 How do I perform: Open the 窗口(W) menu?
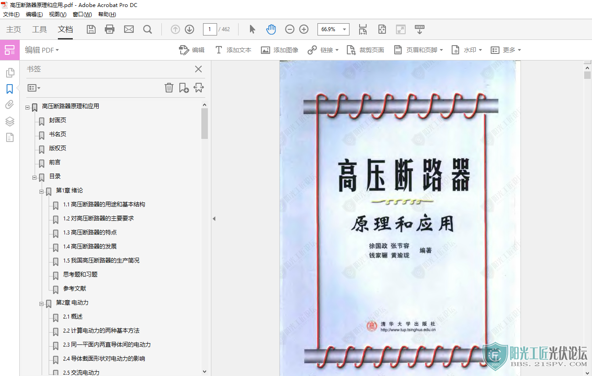(82, 14)
